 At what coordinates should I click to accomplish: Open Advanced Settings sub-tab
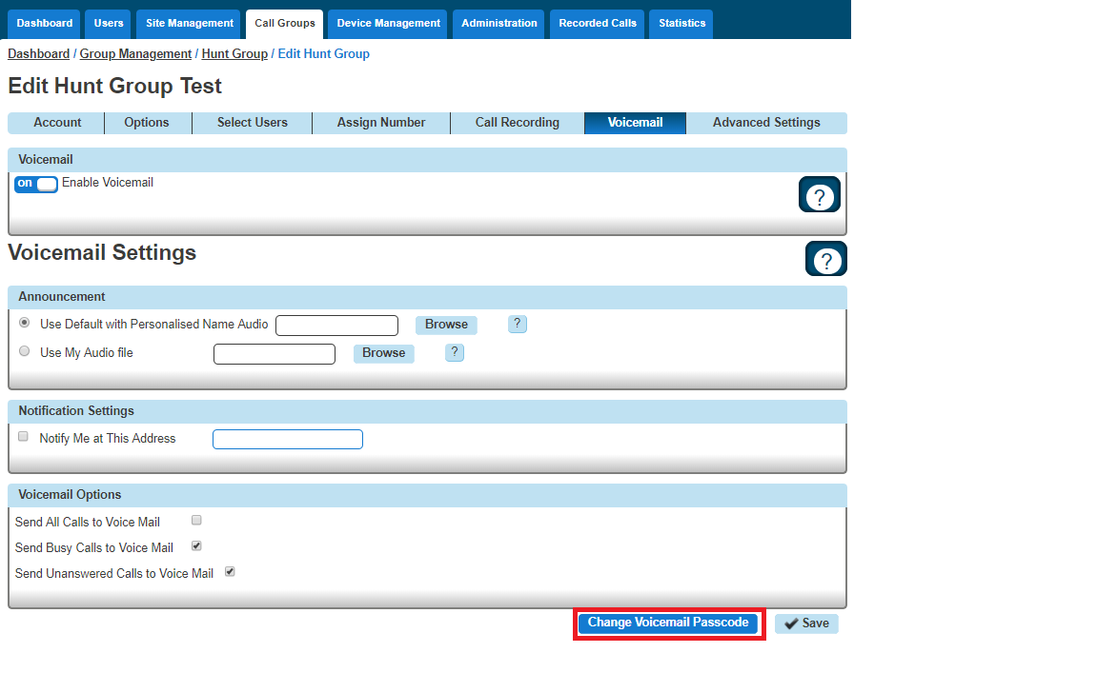click(766, 123)
